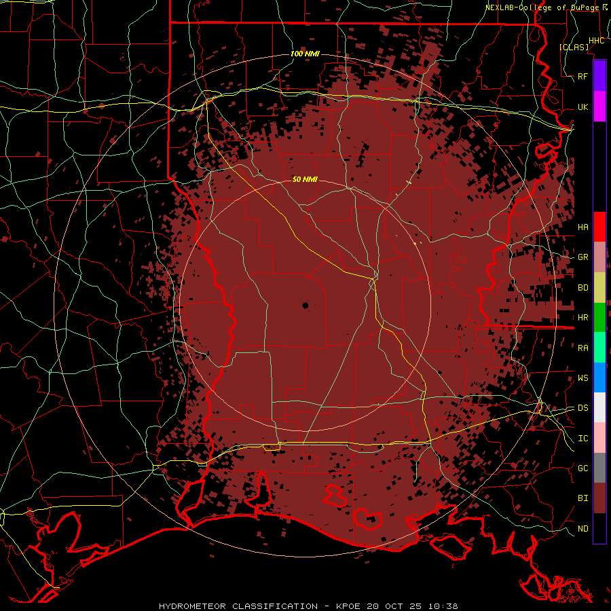Click the UK magenta legend swatch
Viewport: 611px width, 611px height.
[599, 107]
